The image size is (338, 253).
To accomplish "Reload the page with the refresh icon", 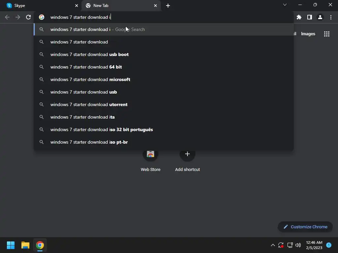I will click(28, 17).
